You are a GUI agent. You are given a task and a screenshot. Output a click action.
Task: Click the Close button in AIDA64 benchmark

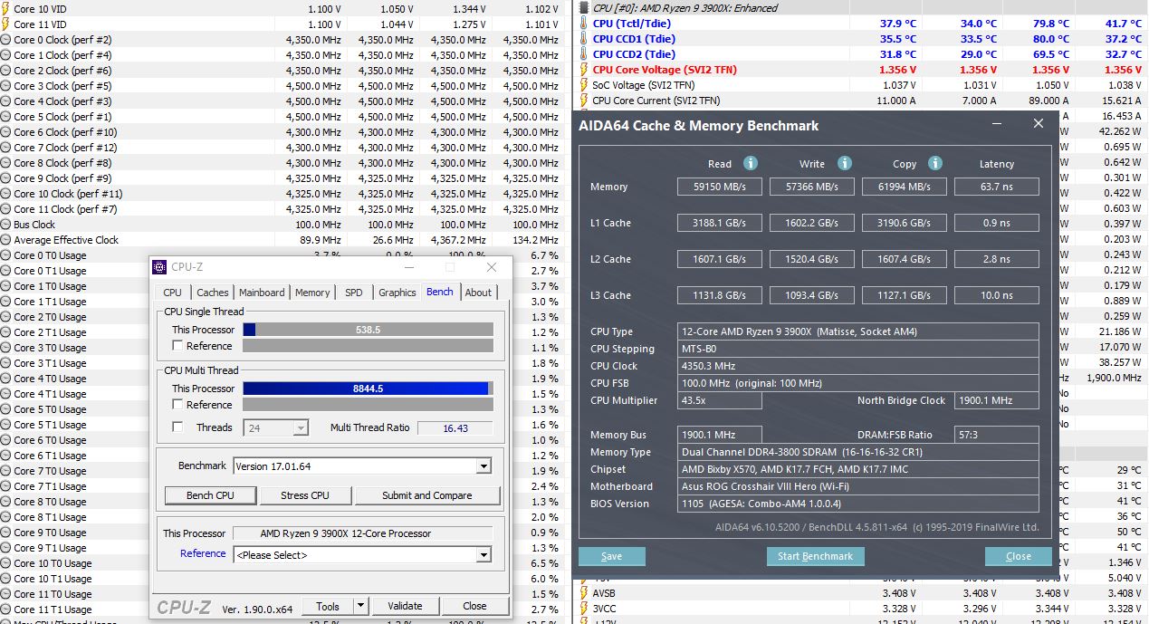(1019, 556)
